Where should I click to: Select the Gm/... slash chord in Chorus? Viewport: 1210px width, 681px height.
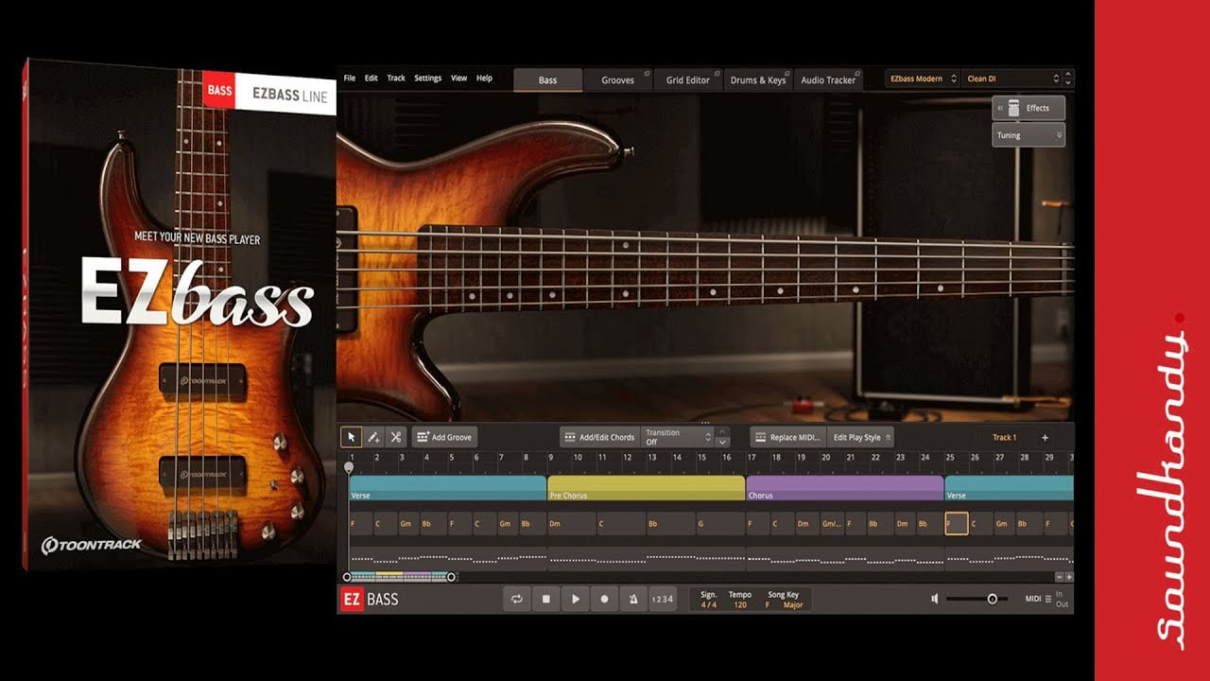point(832,523)
